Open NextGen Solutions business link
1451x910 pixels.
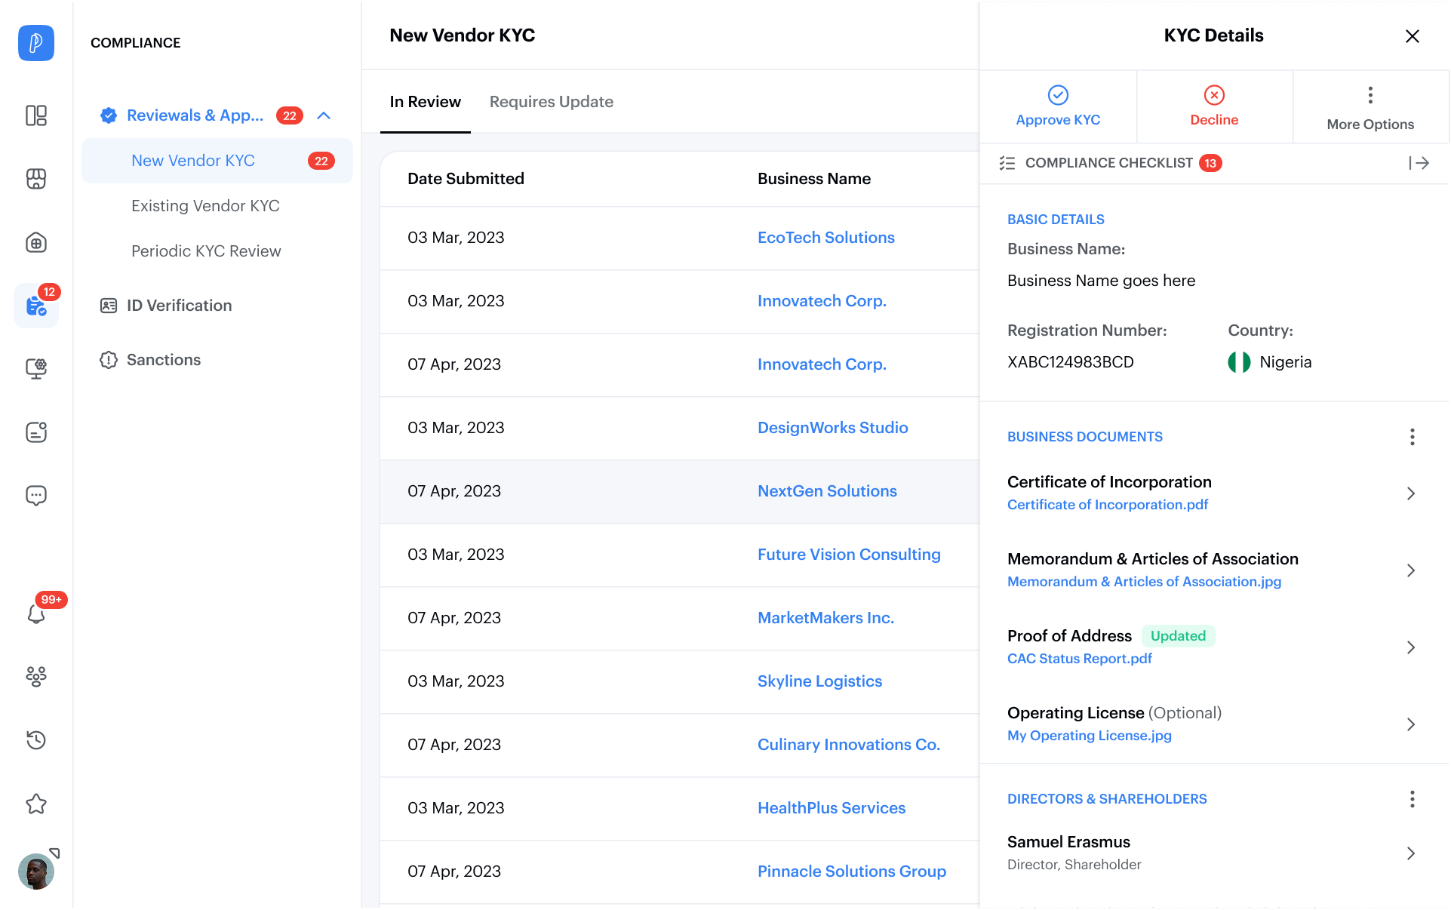click(x=827, y=491)
